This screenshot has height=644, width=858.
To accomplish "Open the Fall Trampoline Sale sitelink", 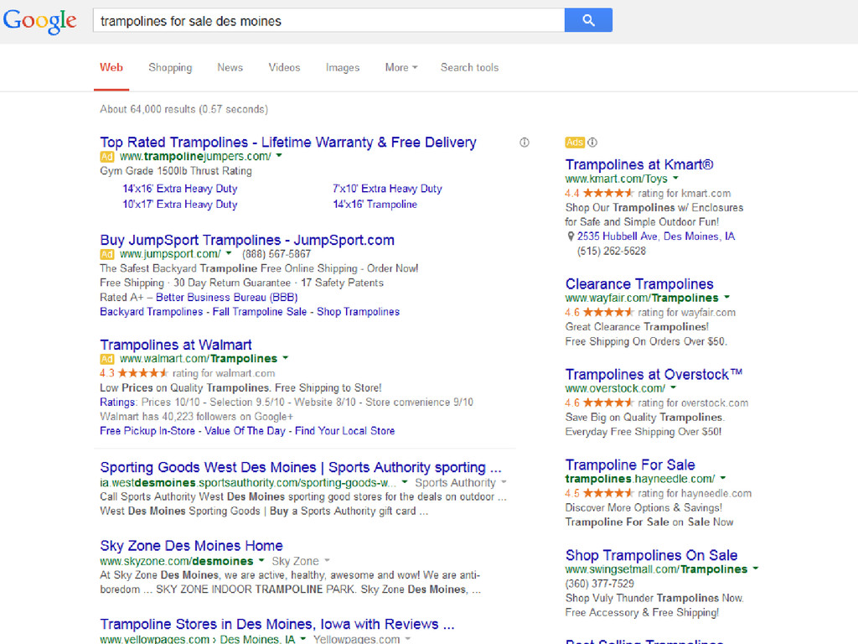I will coord(260,312).
